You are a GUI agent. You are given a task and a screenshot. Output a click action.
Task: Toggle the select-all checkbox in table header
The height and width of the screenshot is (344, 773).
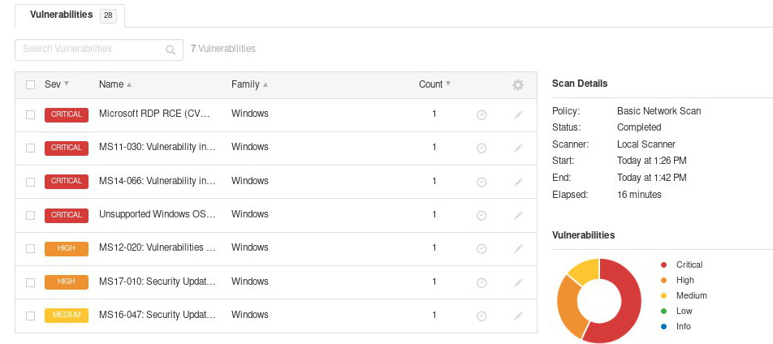(30, 84)
